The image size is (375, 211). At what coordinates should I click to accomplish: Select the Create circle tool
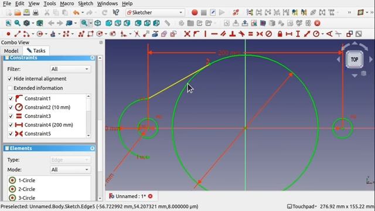tap(40, 34)
